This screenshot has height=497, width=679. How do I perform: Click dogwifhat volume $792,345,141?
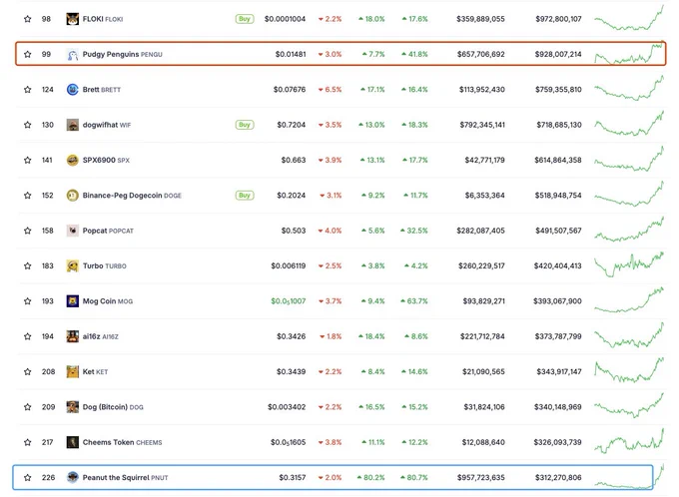482,125
